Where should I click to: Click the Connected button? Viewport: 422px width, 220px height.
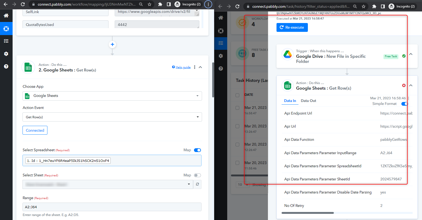(35, 130)
